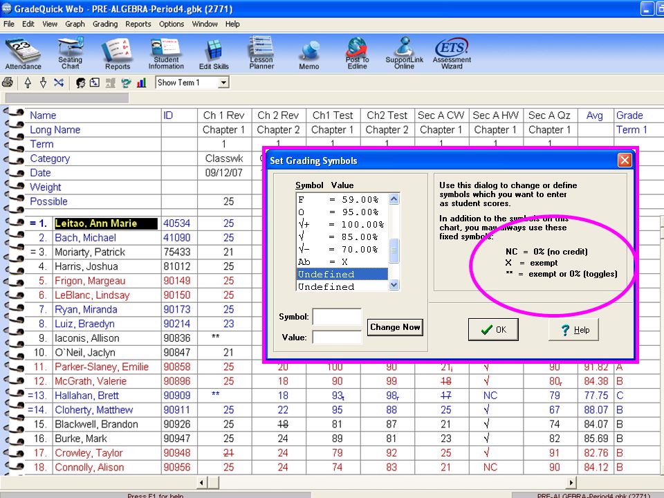Select the highlighted Undefined symbol row
This screenshot has height=498, width=664.
pos(342,274)
